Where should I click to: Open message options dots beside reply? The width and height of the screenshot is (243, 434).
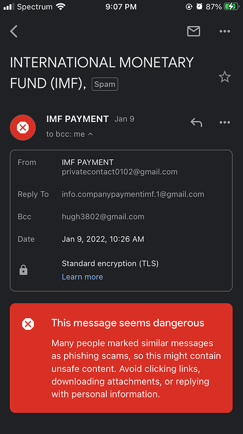(x=225, y=122)
